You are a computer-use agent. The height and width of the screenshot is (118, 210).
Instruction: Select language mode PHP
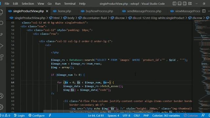point(146,115)
